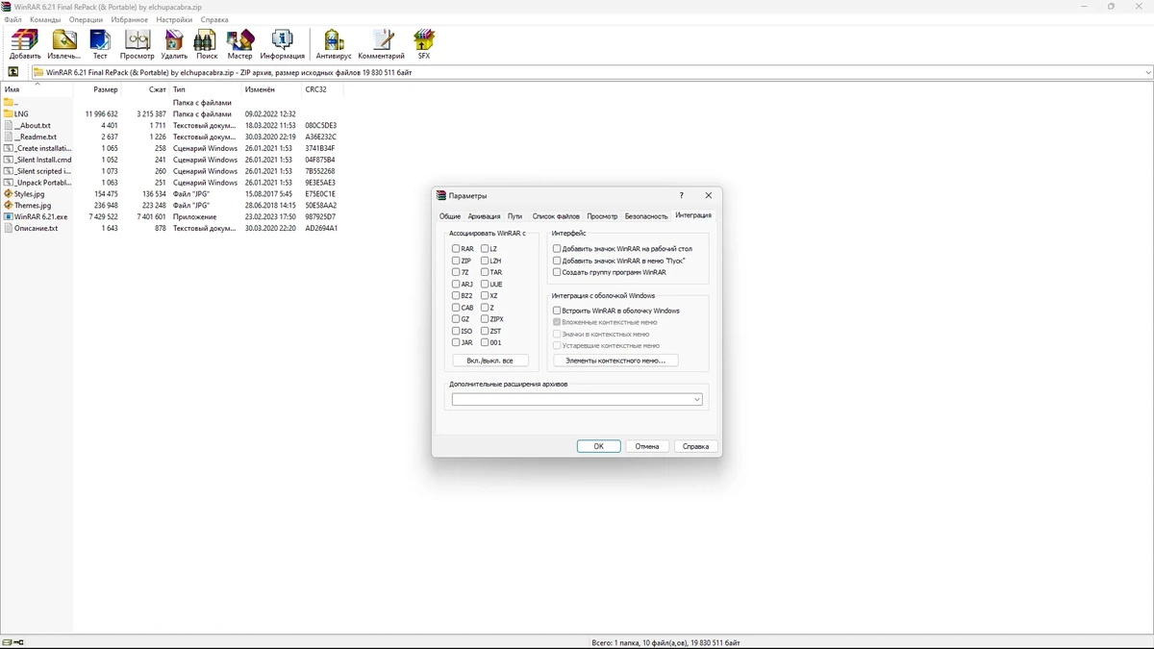Open the Избранное menu
Image resolution: width=1154 pixels, height=649 pixels.
tap(129, 19)
